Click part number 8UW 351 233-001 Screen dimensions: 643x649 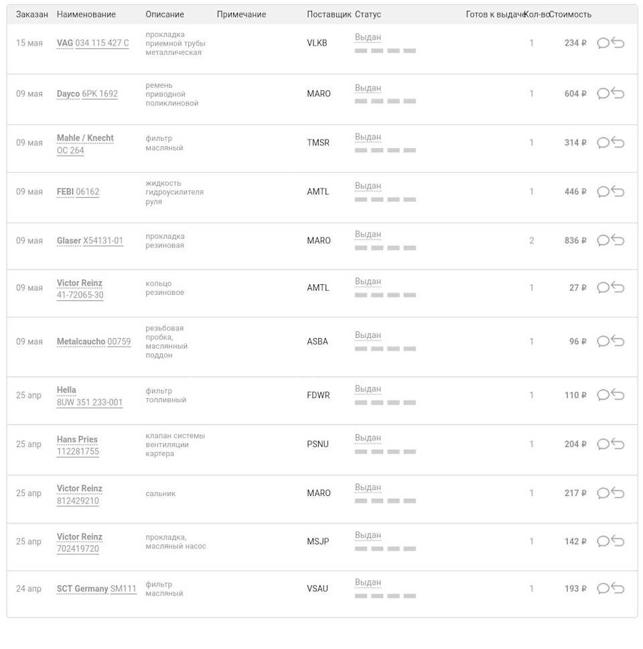(90, 403)
